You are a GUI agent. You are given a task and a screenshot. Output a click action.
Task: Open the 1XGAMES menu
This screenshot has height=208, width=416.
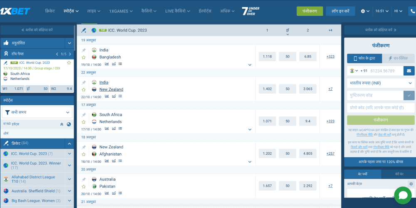121,11
